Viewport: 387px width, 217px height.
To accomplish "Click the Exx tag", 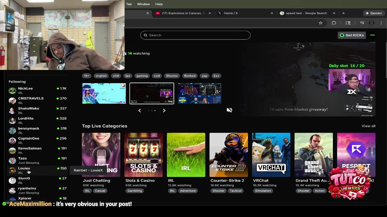I will tap(216, 76).
